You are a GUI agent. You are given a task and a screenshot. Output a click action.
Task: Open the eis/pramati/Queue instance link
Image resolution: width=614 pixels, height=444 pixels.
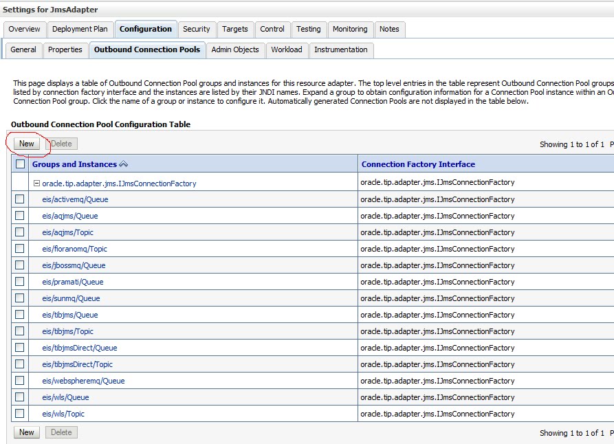point(73,282)
